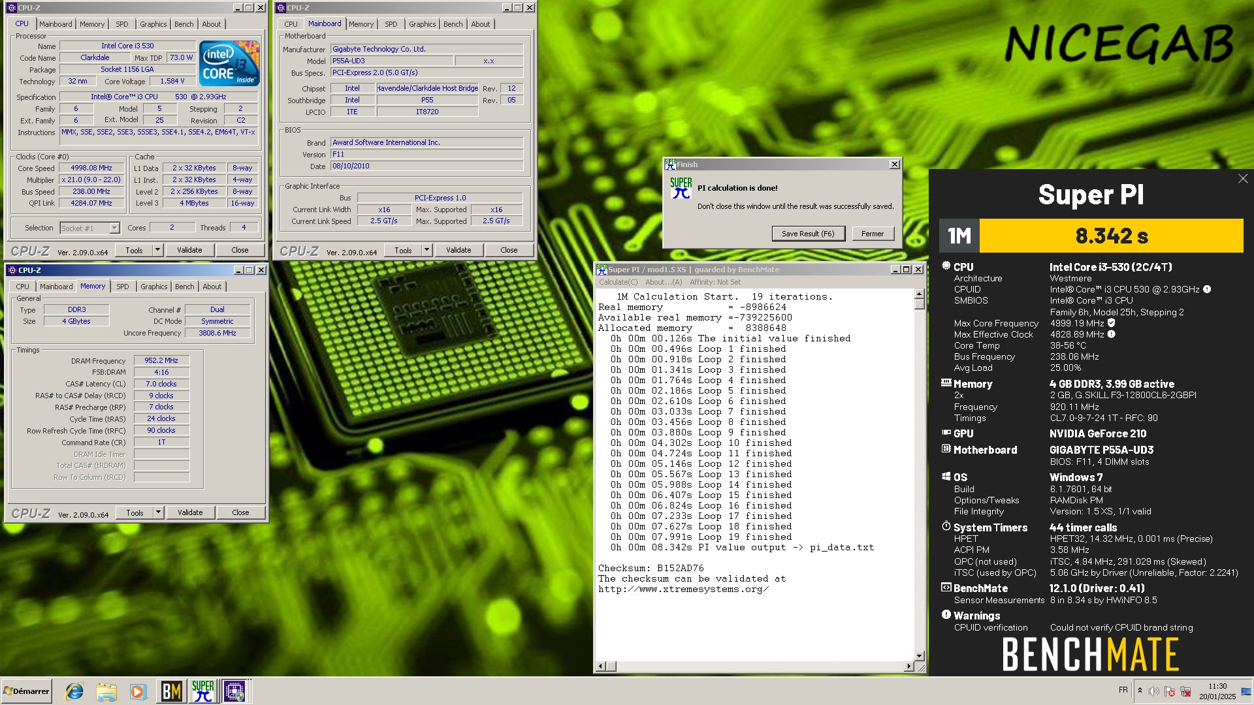This screenshot has width=1254, height=705.
Task: Click the P55A-UD3 model field
Action: point(391,61)
